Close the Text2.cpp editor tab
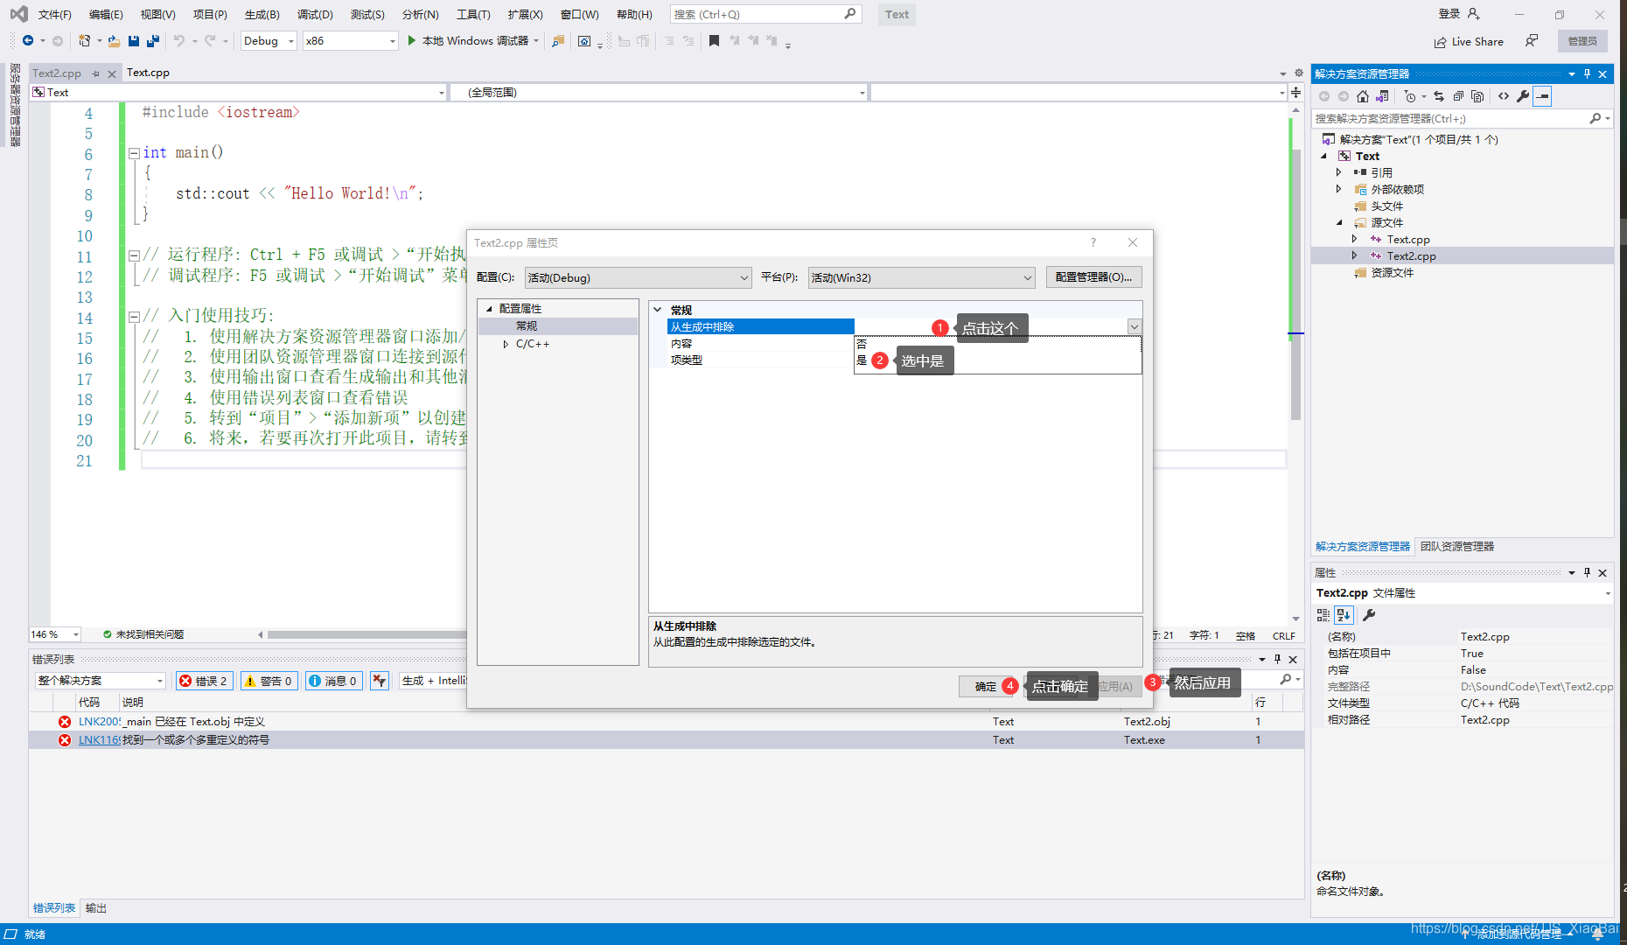 point(112,74)
